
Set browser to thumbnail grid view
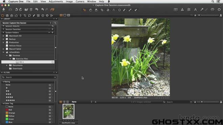[60, 102]
